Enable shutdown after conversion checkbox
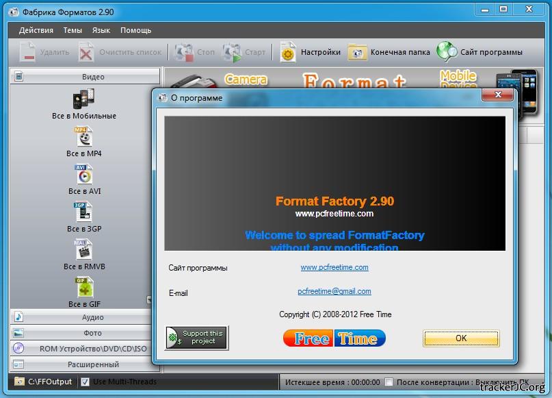552x398 pixels. 389,382
